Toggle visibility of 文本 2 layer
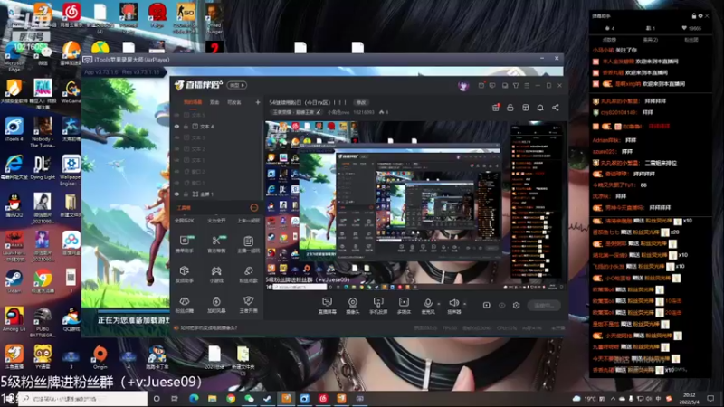Viewport: 724px width, 407px height. point(176,149)
